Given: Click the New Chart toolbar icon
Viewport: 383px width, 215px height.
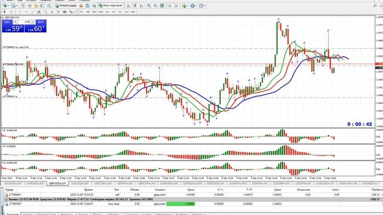Looking at the screenshot, I should point(5,5).
